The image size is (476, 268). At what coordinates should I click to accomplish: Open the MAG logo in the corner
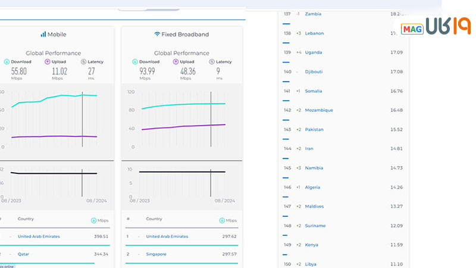tap(412, 29)
